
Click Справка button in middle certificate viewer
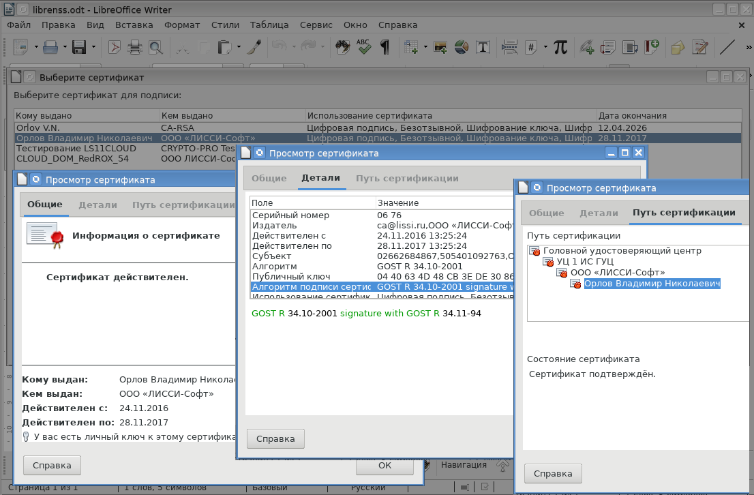pos(275,438)
